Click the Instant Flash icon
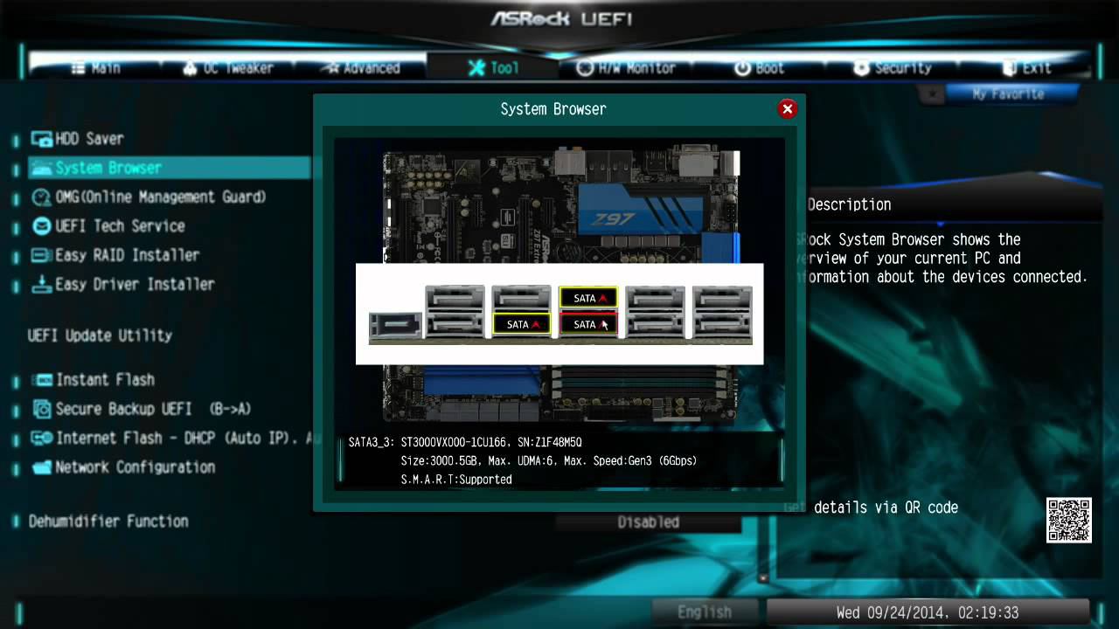1119x629 pixels. pyautogui.click(x=41, y=380)
